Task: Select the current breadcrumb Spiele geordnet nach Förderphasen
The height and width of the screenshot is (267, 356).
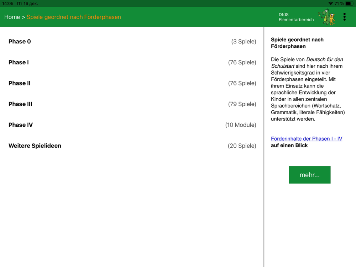Action: coord(74,17)
